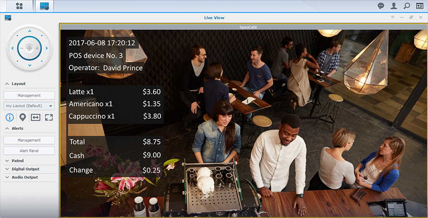Open the Alert Panel button
The width and height of the screenshot is (428, 218).
[x=29, y=151]
